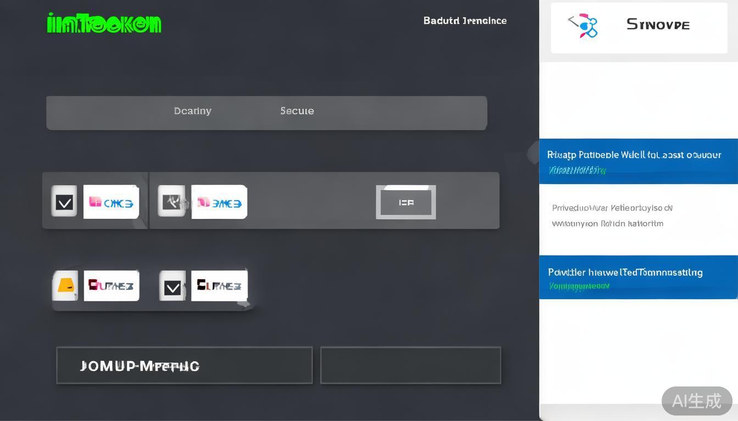Click the empty field beside JOMUP-Mreruc
The height and width of the screenshot is (421, 738).
coord(410,365)
